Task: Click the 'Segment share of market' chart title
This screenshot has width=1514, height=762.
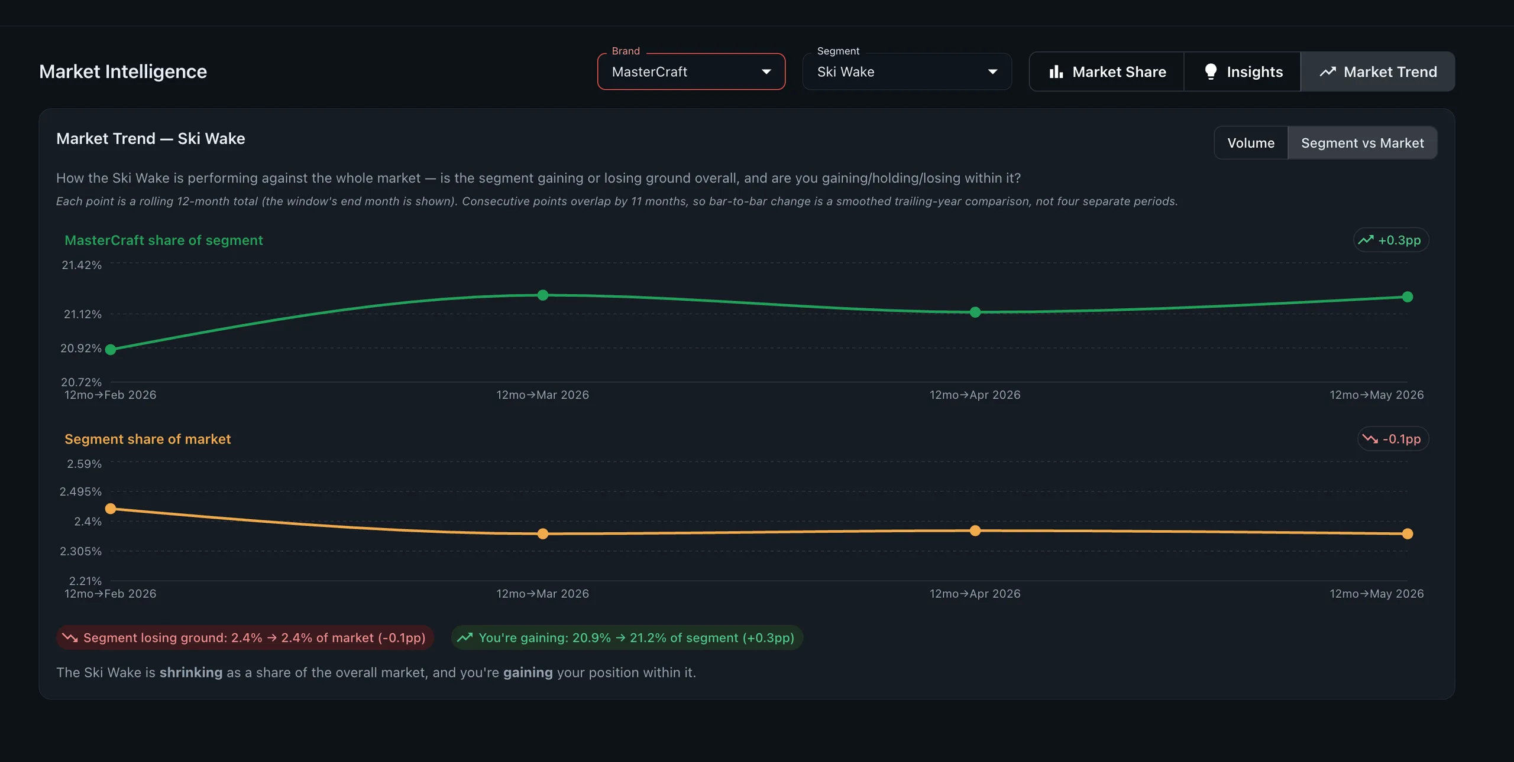Action: 148,439
